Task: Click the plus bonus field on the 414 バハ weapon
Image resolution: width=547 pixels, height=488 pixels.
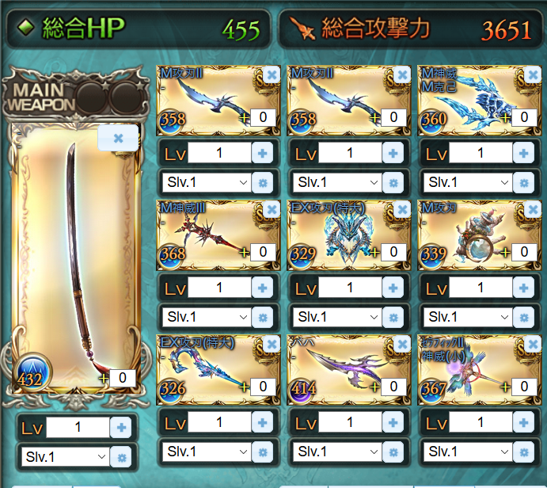Action: (393, 387)
